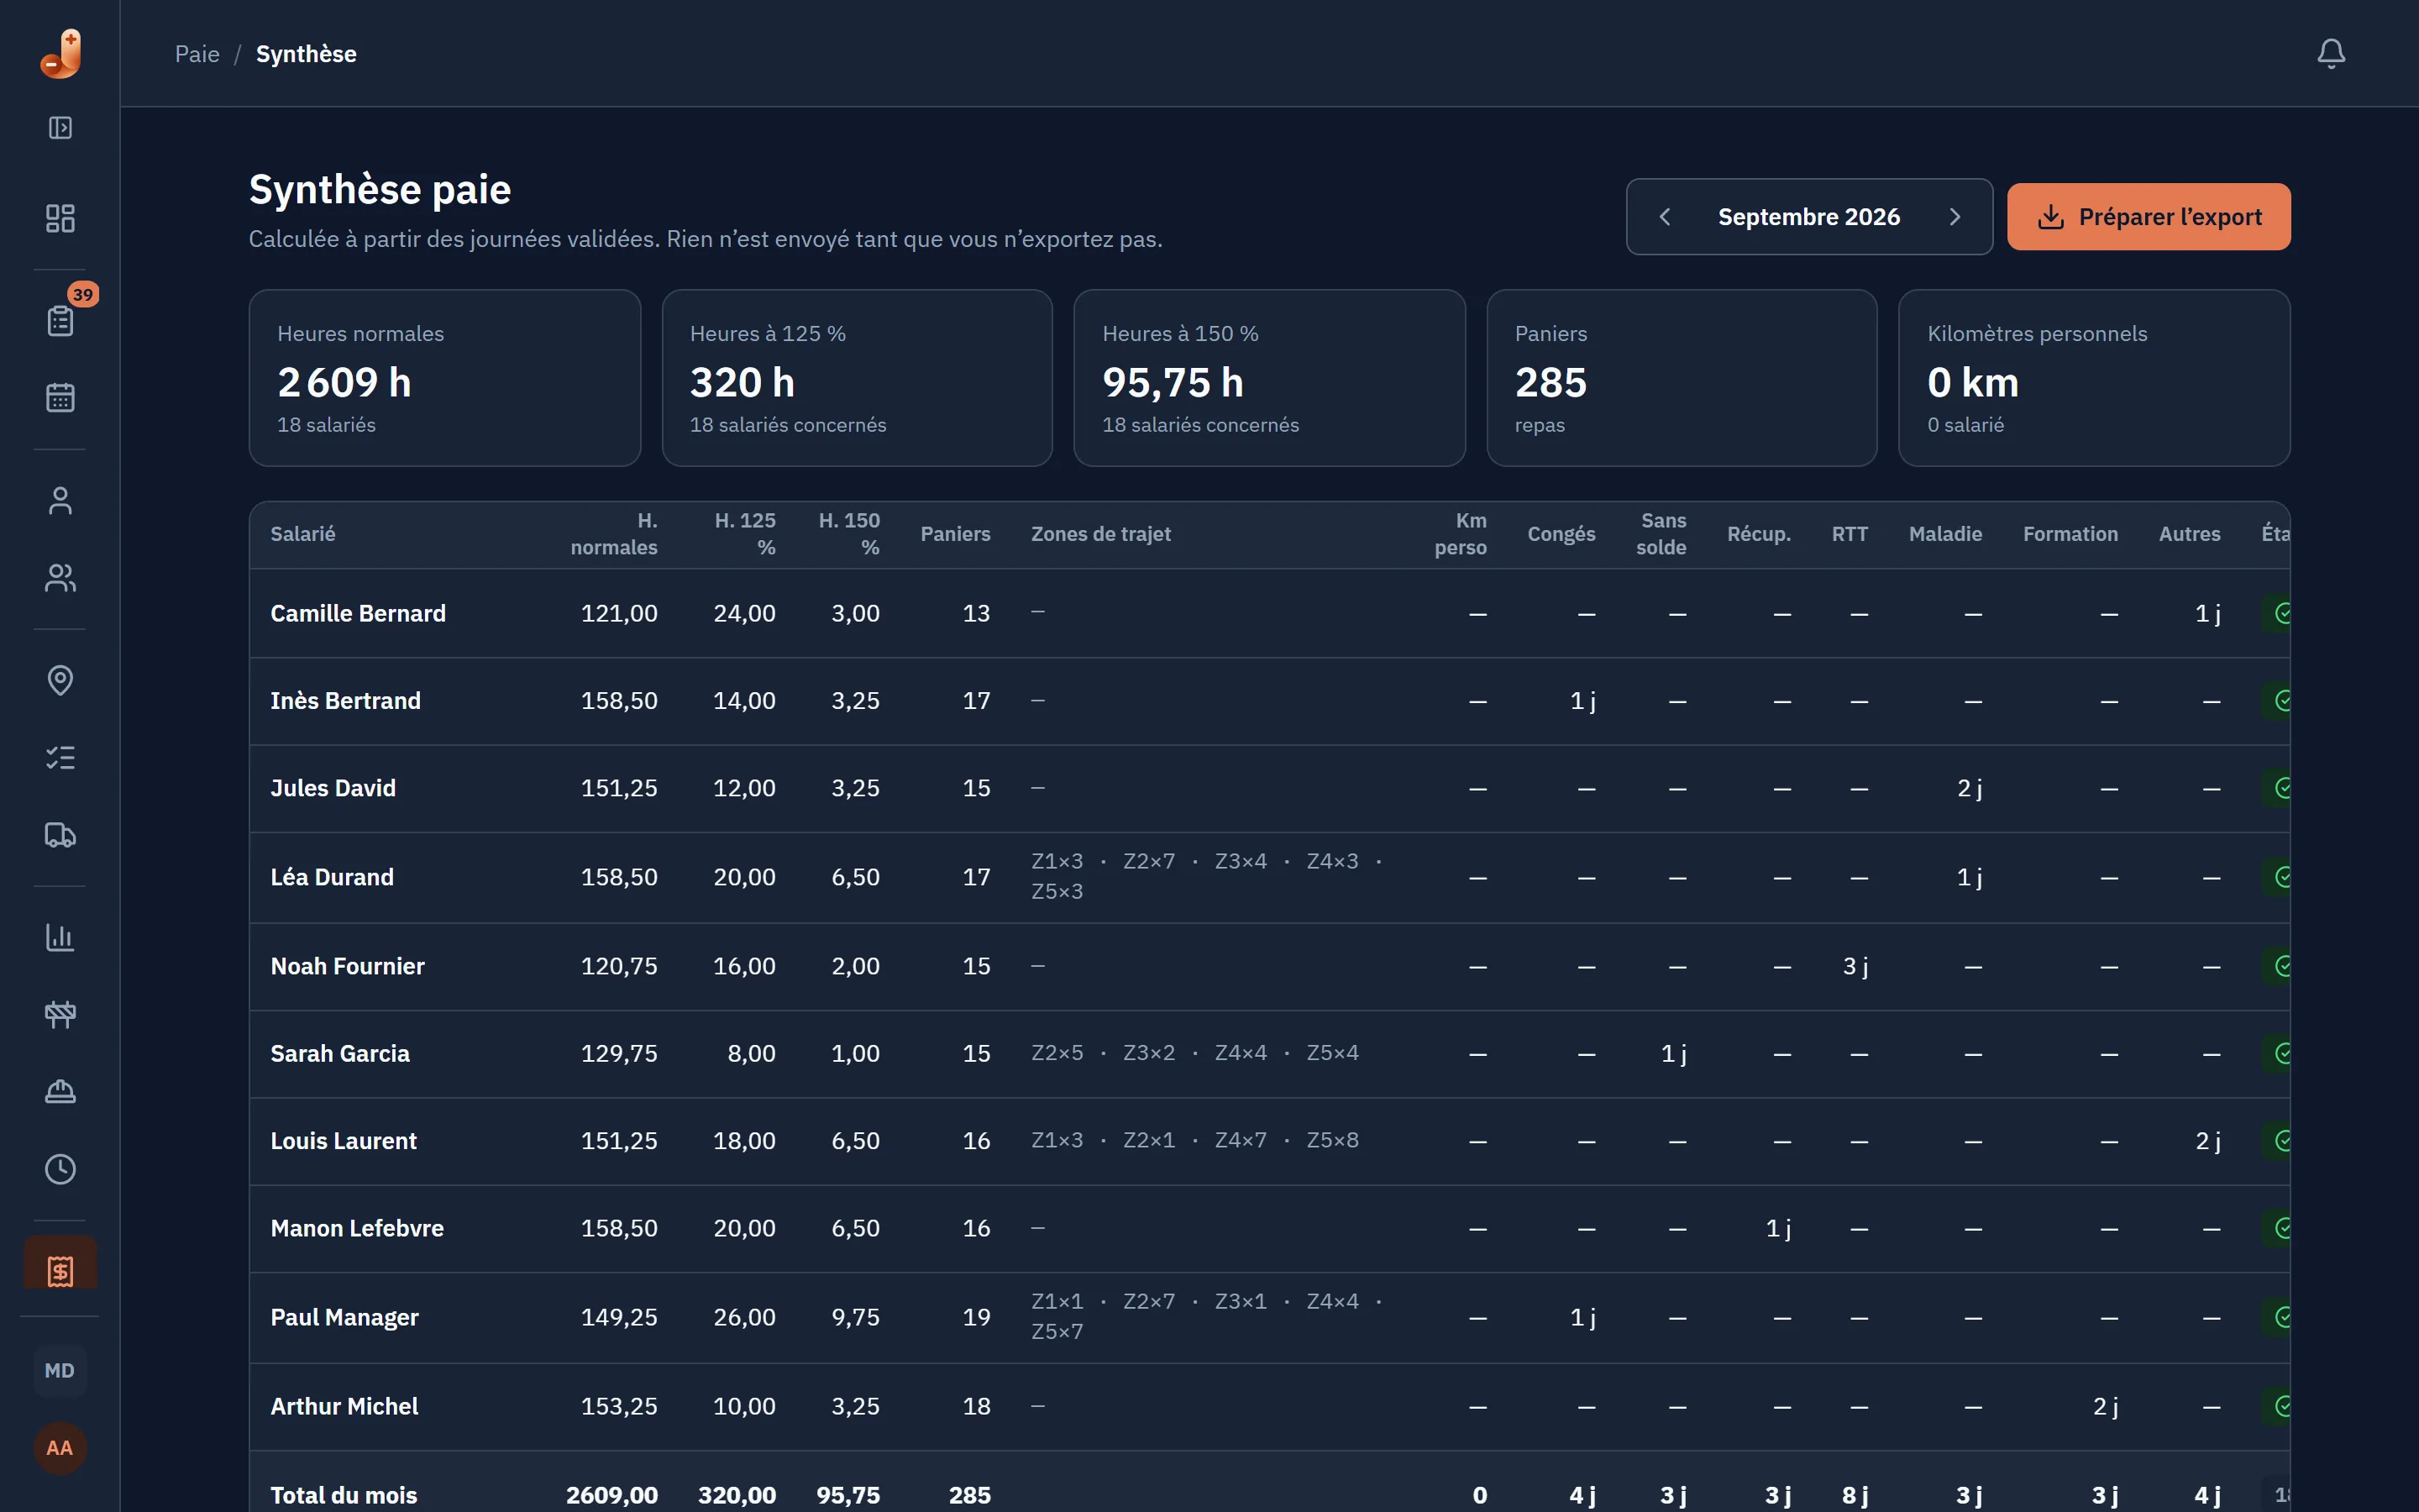Image resolution: width=2419 pixels, height=1512 pixels.
Task: Click the Total du mois row label
Action: pyautogui.click(x=344, y=1495)
